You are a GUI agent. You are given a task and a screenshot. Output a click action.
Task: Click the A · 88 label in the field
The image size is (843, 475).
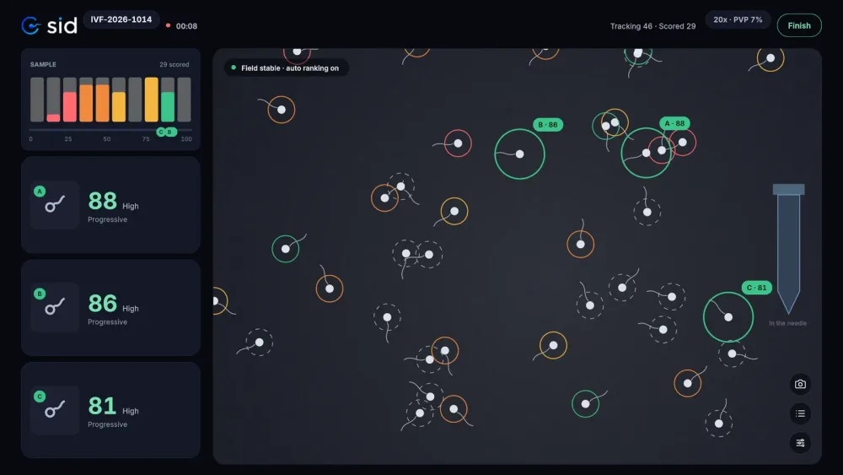(674, 124)
